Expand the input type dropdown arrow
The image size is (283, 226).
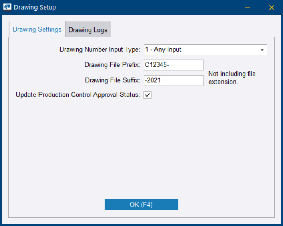pyautogui.click(x=262, y=50)
